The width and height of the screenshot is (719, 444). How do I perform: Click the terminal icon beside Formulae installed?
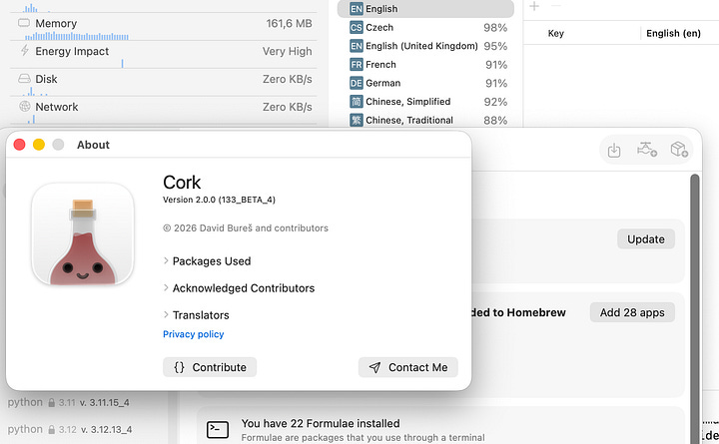(x=218, y=430)
